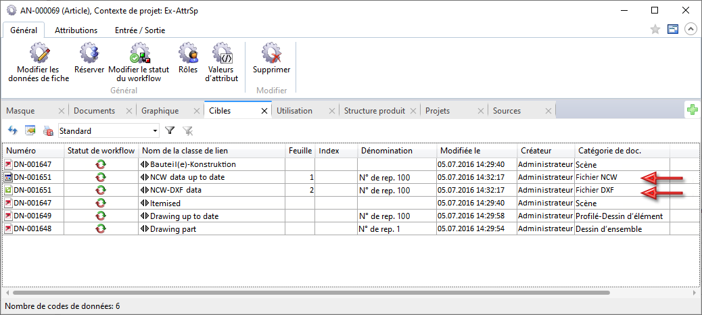Open Modifier le statut du workflow

point(139,53)
